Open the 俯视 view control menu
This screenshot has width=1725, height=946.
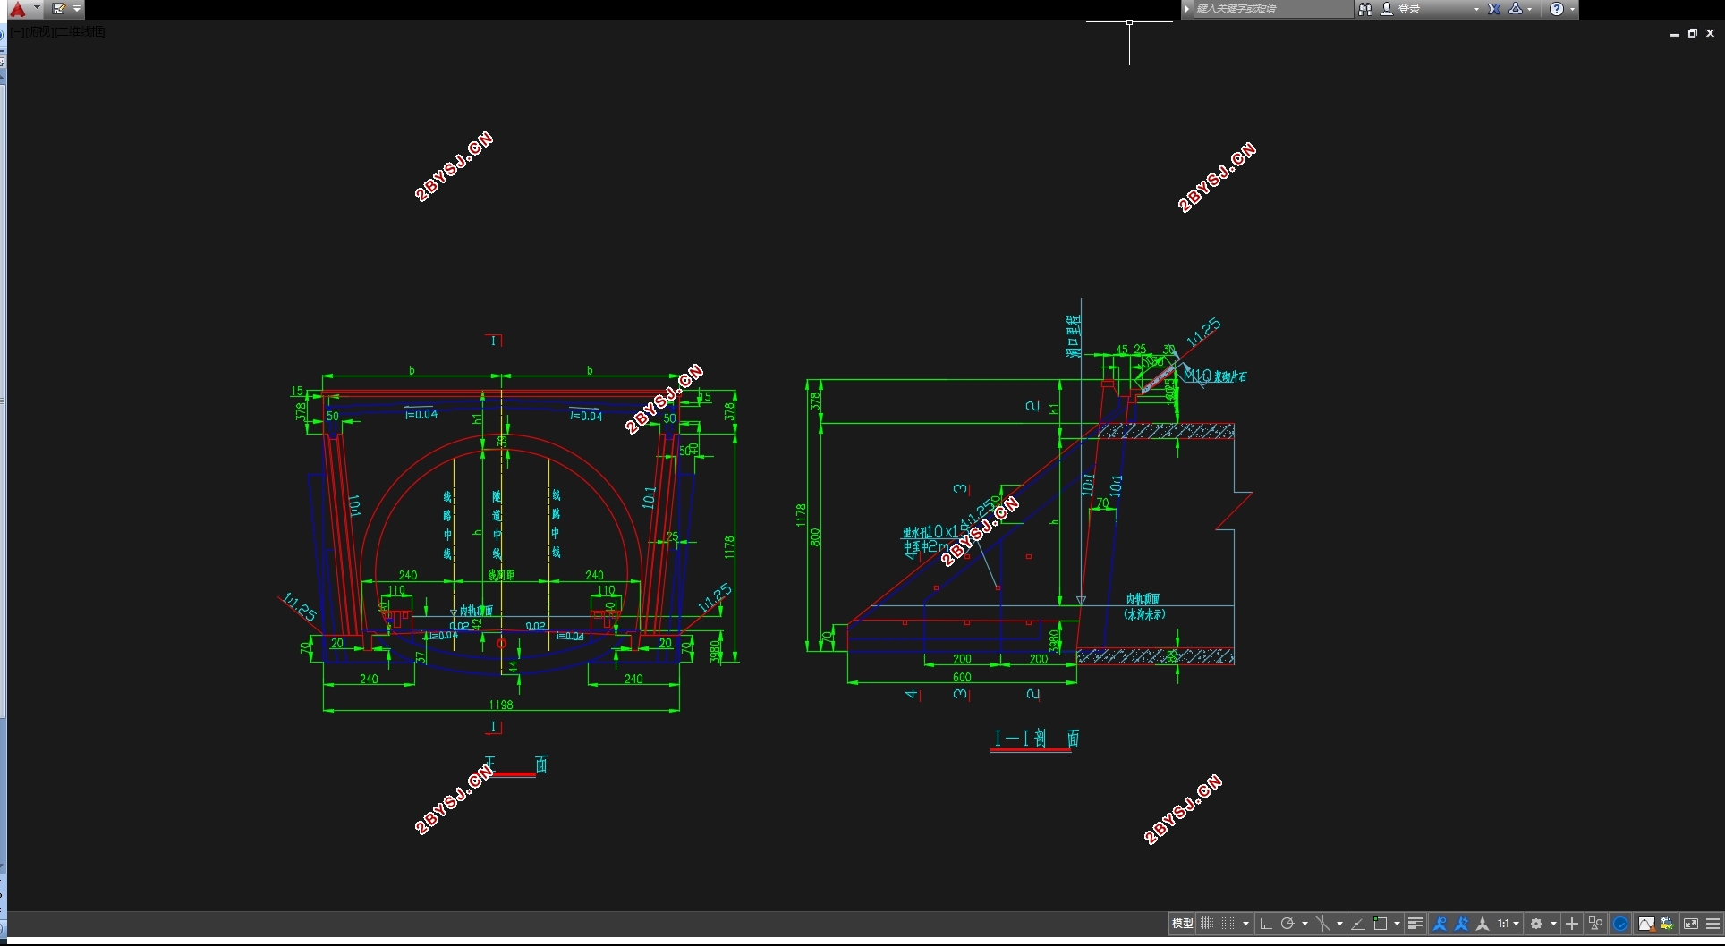(39, 31)
